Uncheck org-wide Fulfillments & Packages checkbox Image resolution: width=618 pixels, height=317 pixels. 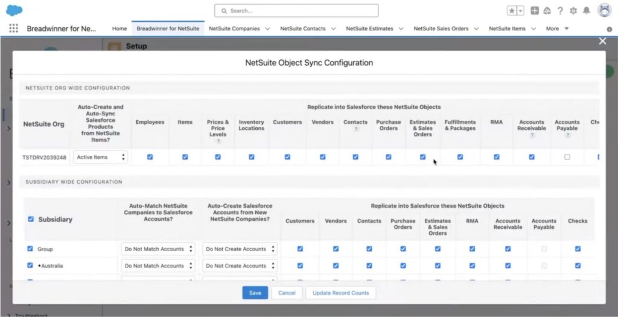click(x=460, y=157)
